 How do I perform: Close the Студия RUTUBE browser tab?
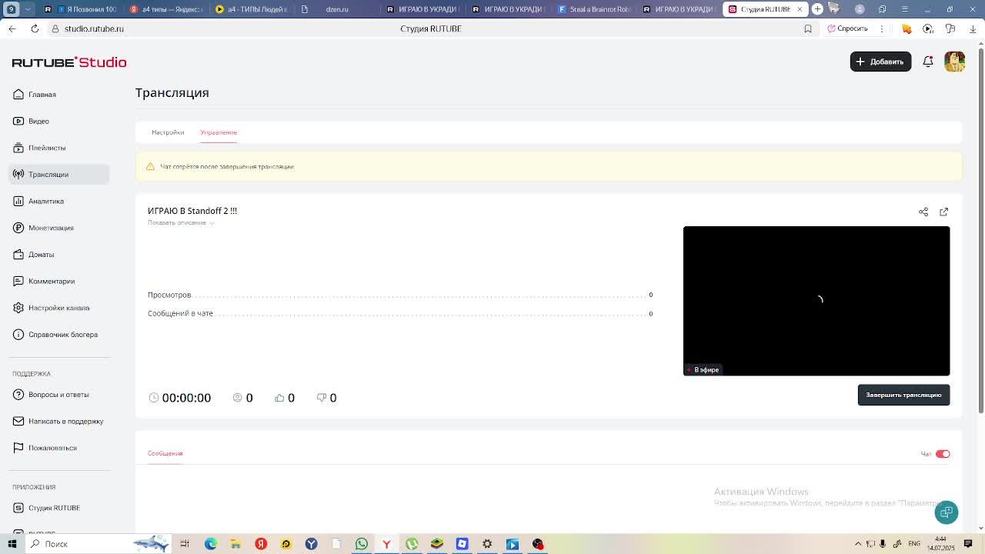coord(800,9)
